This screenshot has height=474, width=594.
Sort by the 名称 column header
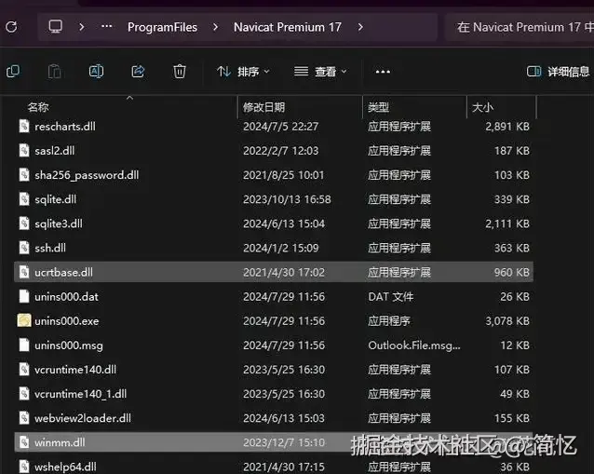click(38, 107)
